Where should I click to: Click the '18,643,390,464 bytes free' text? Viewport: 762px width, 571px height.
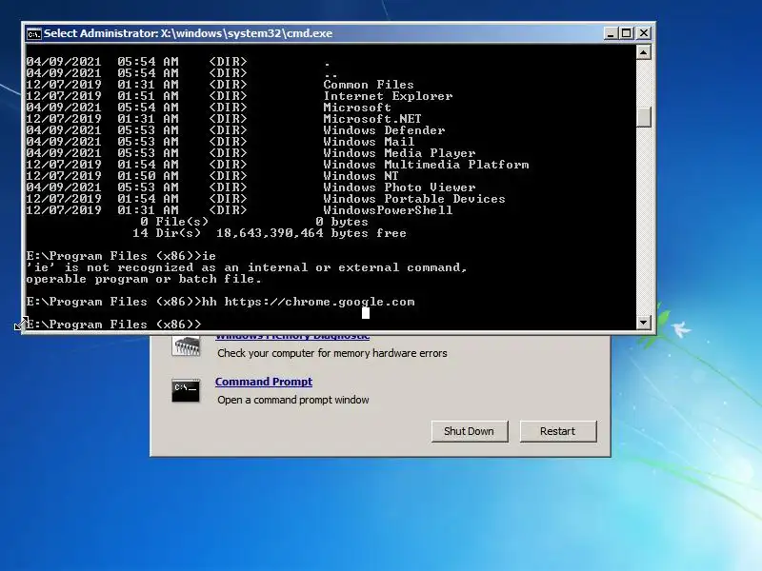[x=311, y=233]
